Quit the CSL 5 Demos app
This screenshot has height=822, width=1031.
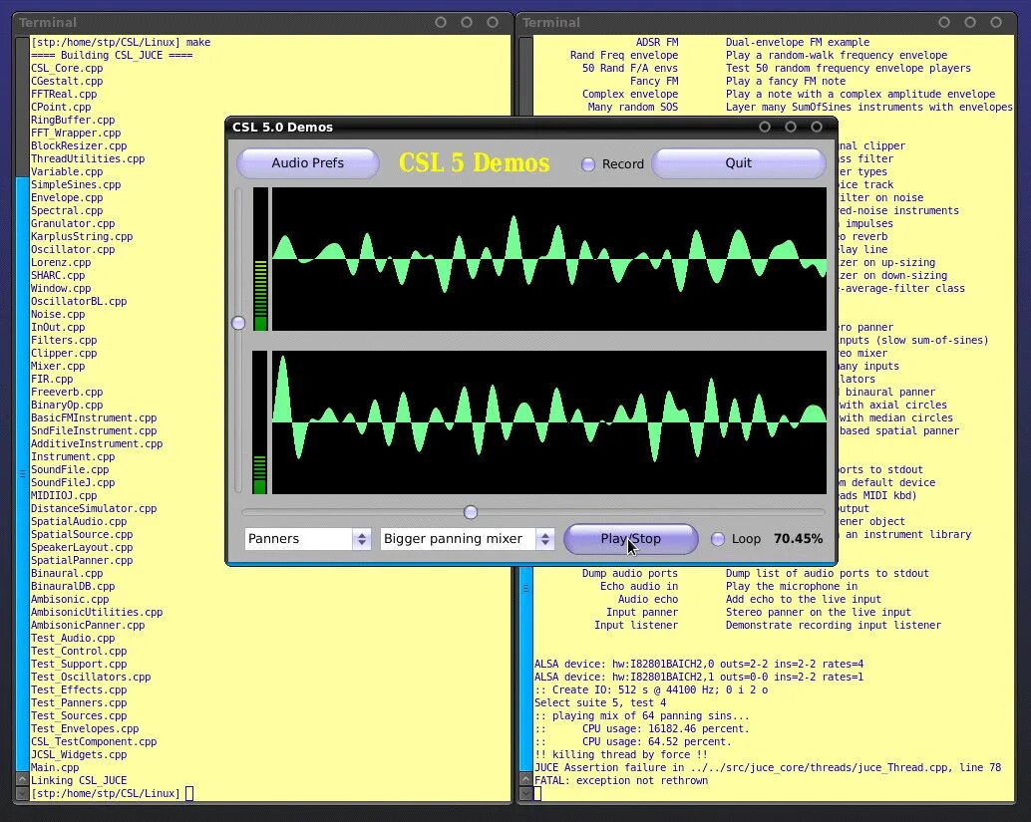coord(739,163)
